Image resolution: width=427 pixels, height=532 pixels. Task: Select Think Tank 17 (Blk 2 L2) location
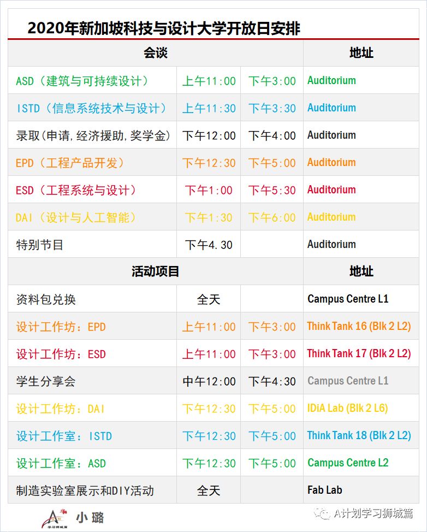coord(359,353)
